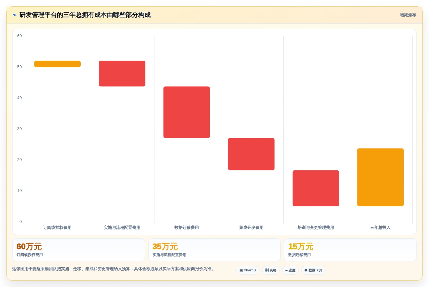Click the 表格 chip
429x287 pixels.
(x=271, y=270)
